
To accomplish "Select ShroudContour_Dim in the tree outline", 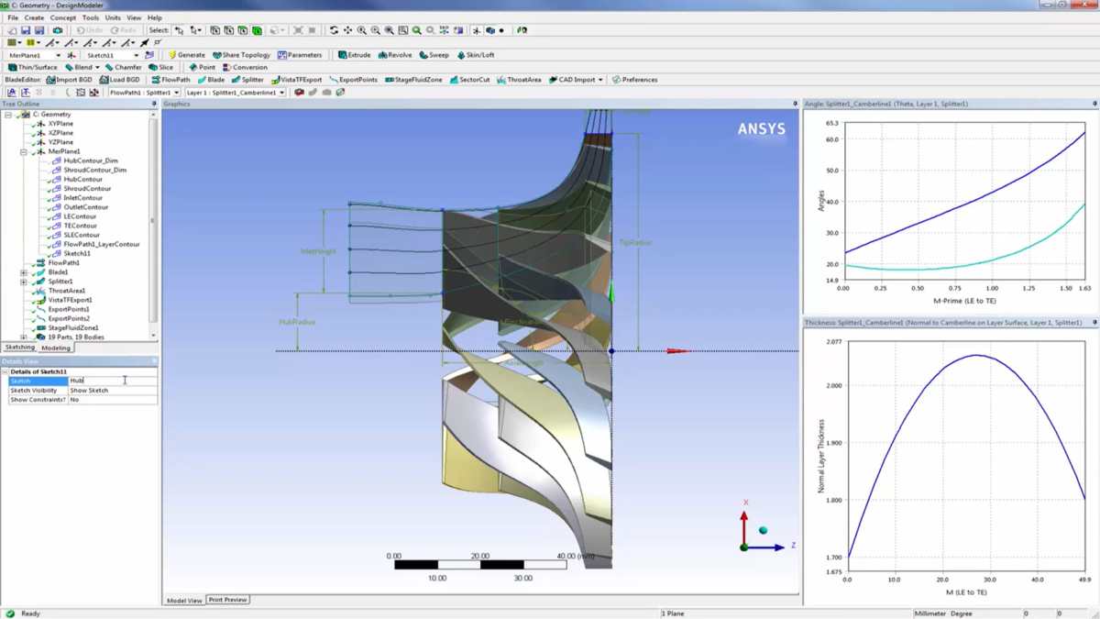I will point(95,170).
